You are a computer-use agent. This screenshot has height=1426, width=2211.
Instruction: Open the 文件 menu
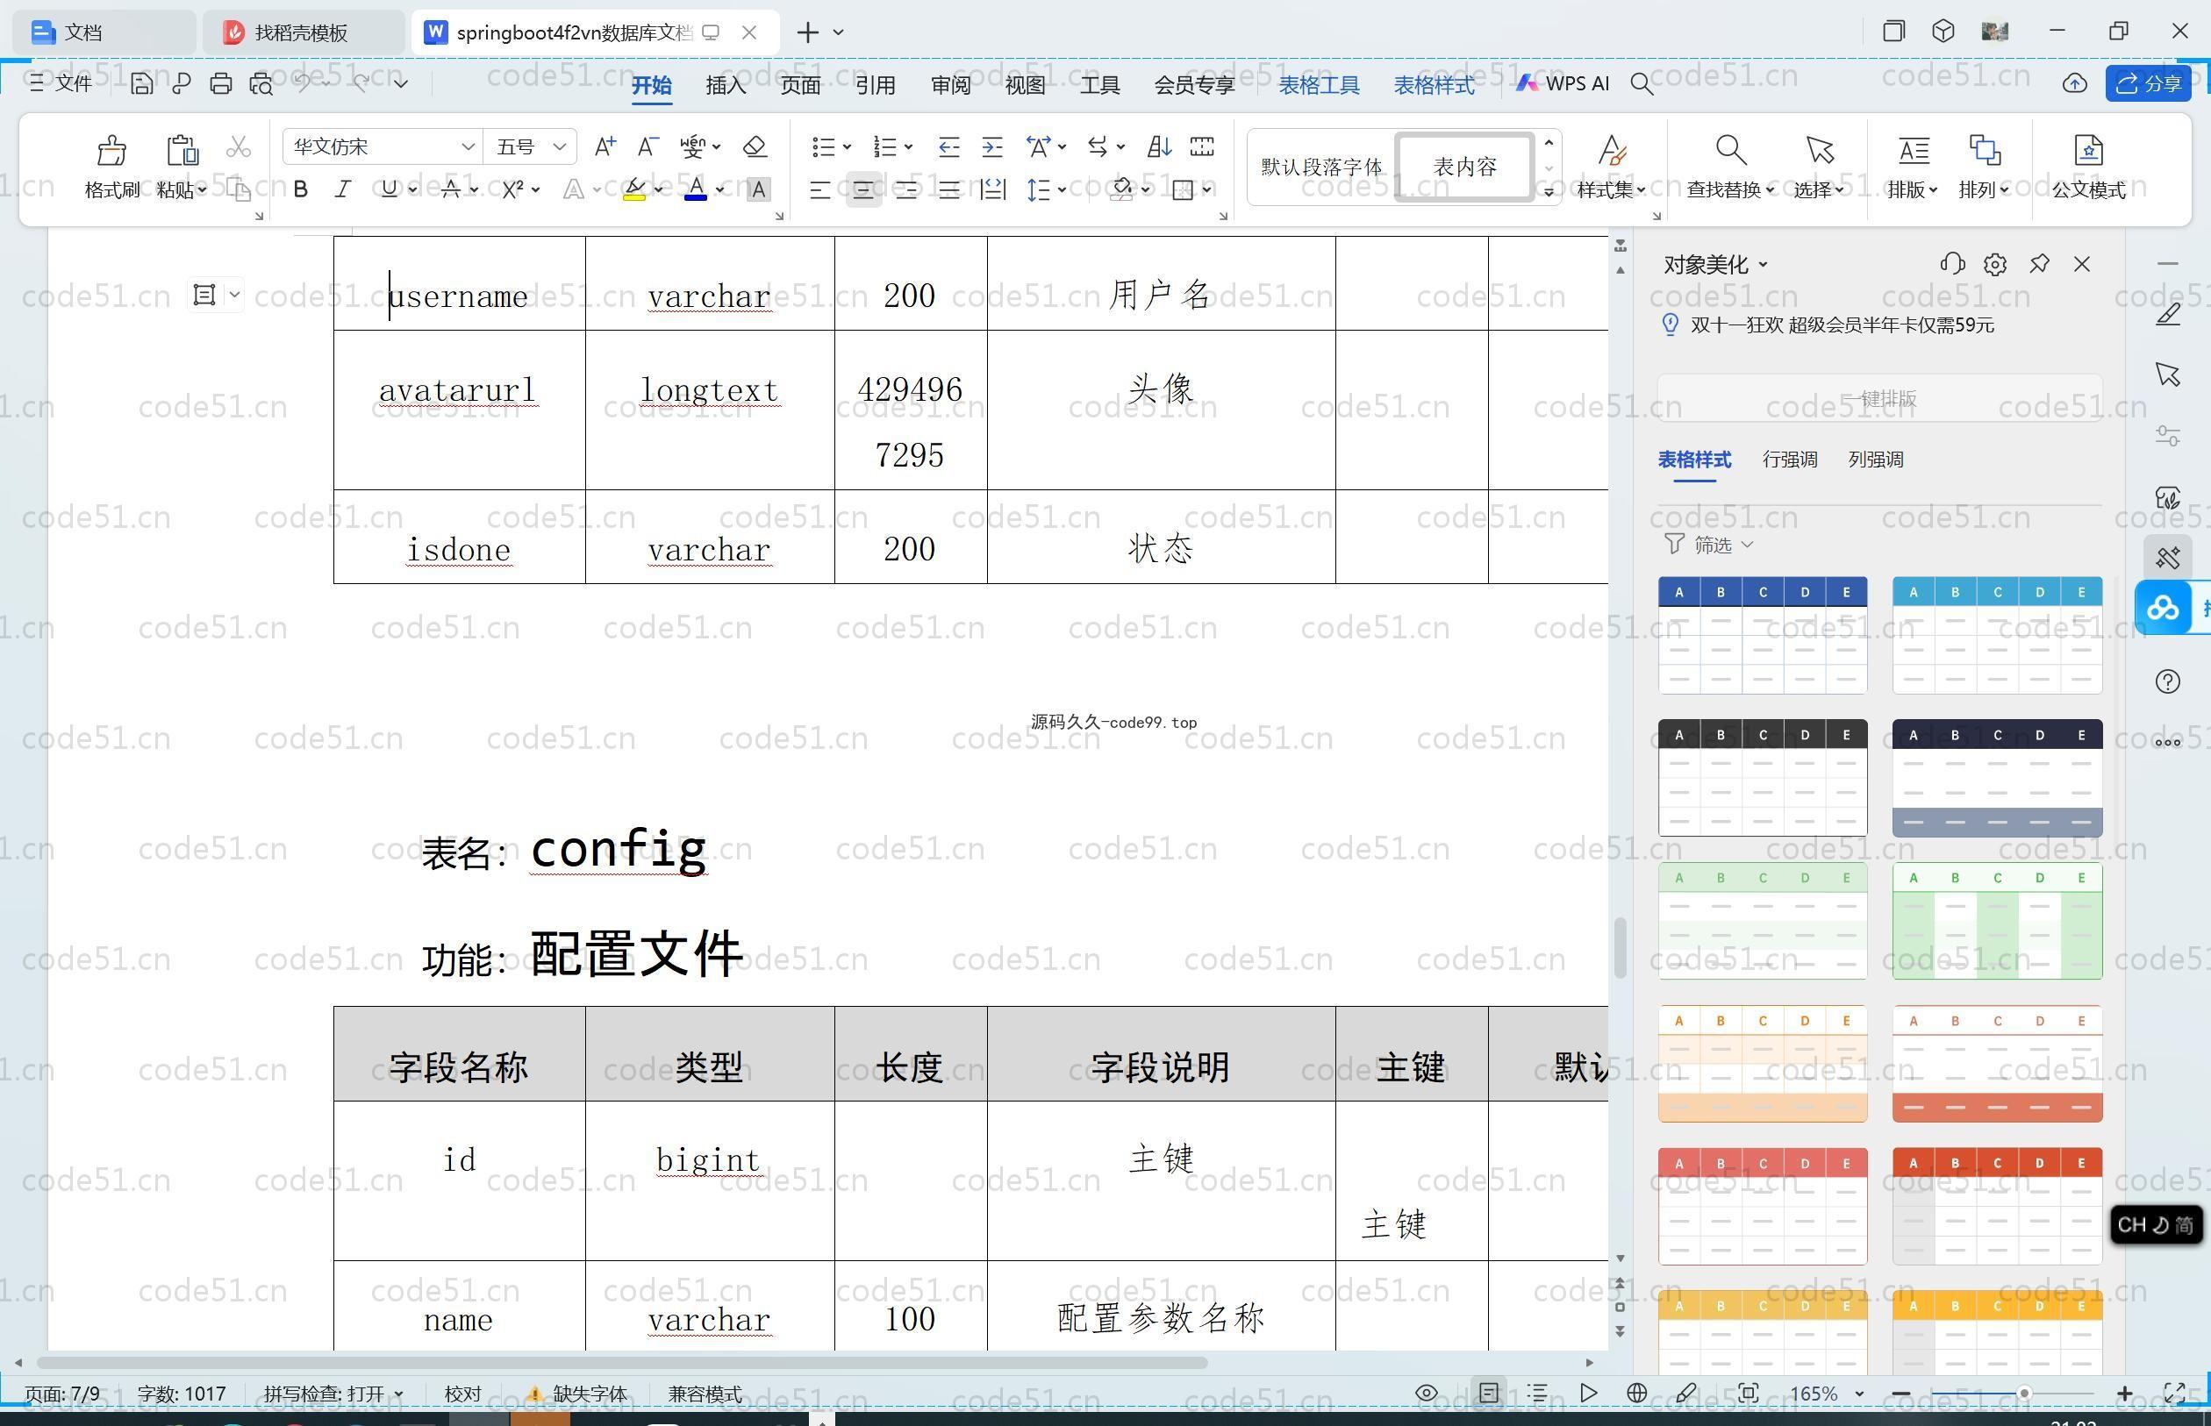61,83
